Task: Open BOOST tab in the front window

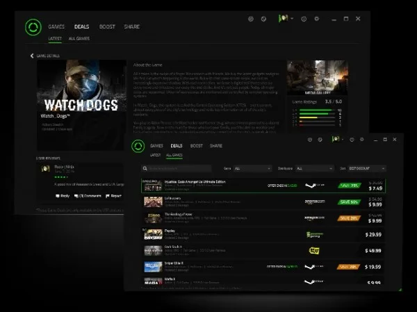Action: (x=197, y=146)
